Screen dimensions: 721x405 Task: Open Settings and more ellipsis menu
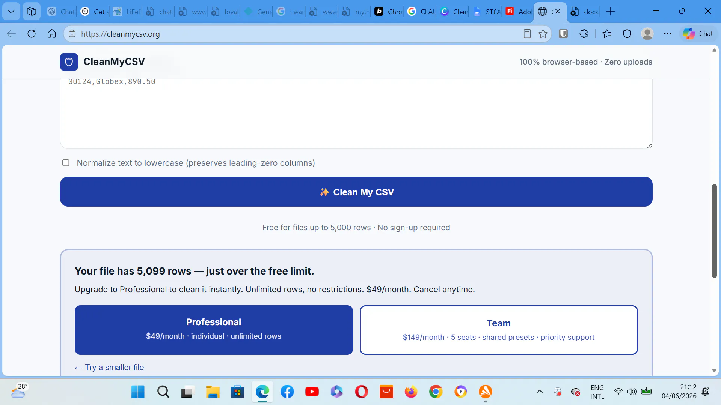668,34
